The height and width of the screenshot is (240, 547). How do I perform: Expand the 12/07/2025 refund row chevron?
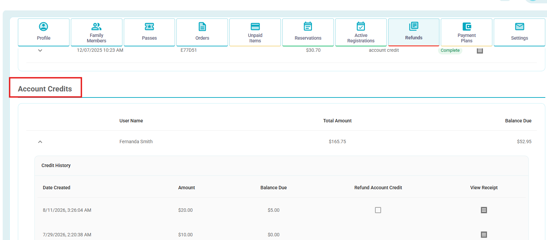click(40, 50)
